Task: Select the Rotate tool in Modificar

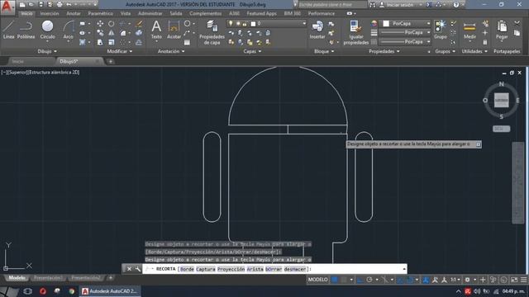Action: [x=111, y=24]
